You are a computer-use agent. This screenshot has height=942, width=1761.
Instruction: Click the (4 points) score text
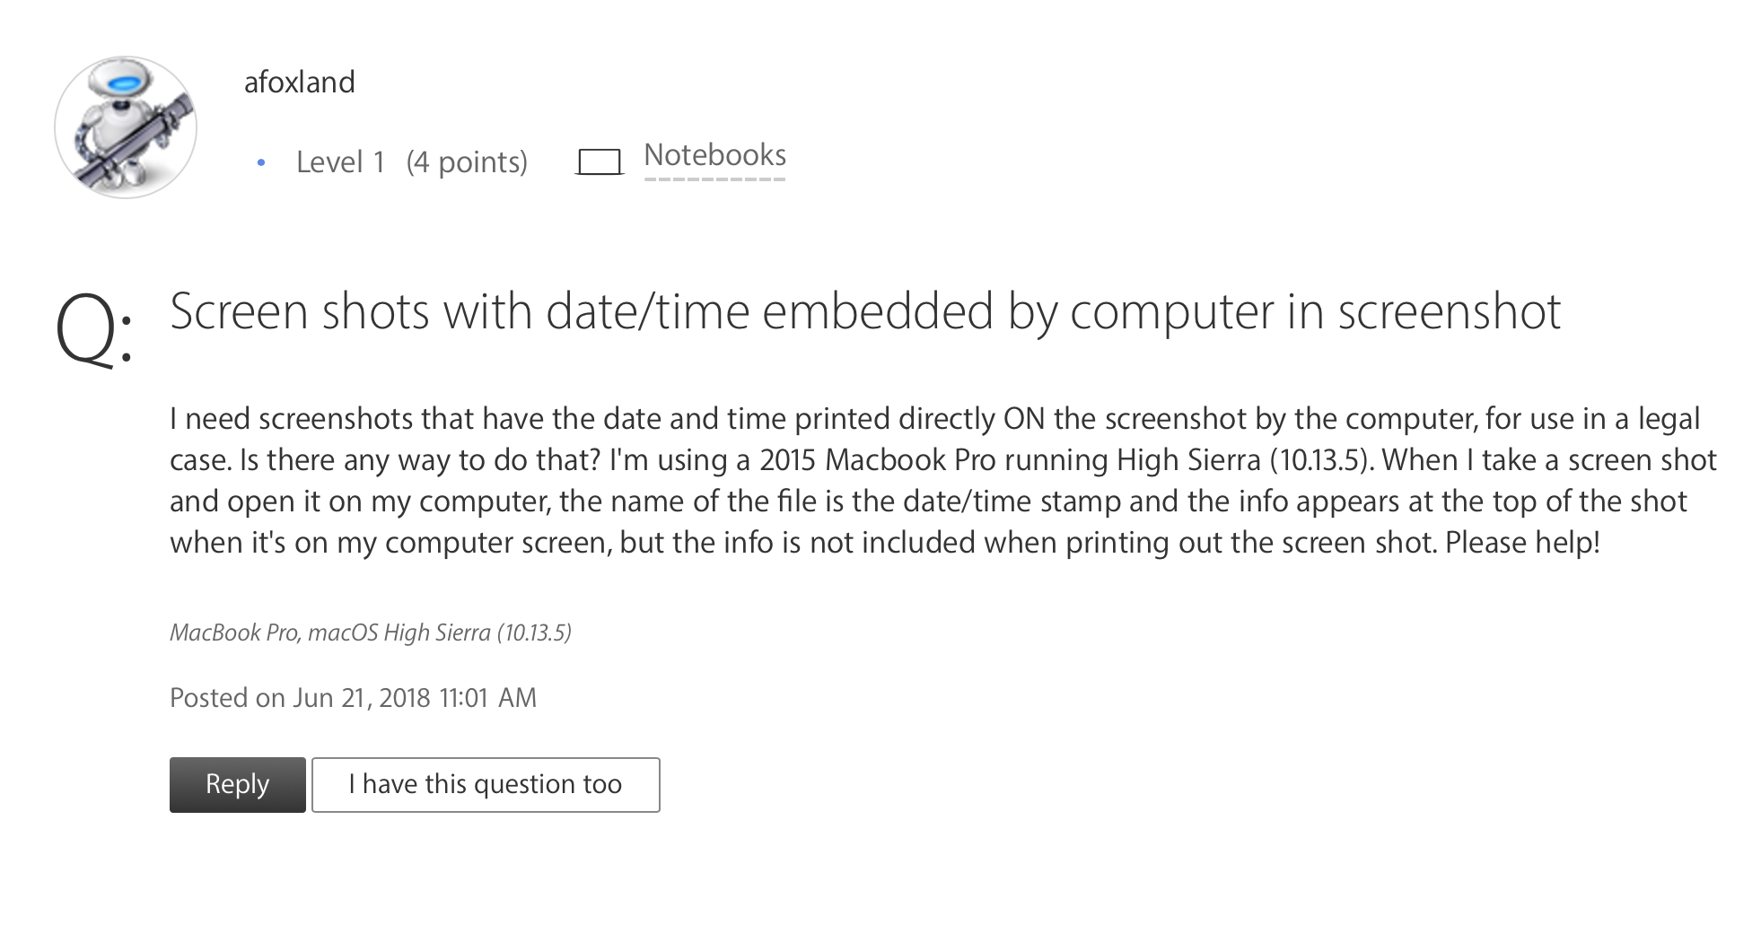point(467,162)
